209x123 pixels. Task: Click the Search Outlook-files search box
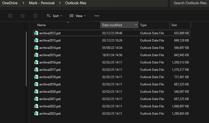coord(189,3)
